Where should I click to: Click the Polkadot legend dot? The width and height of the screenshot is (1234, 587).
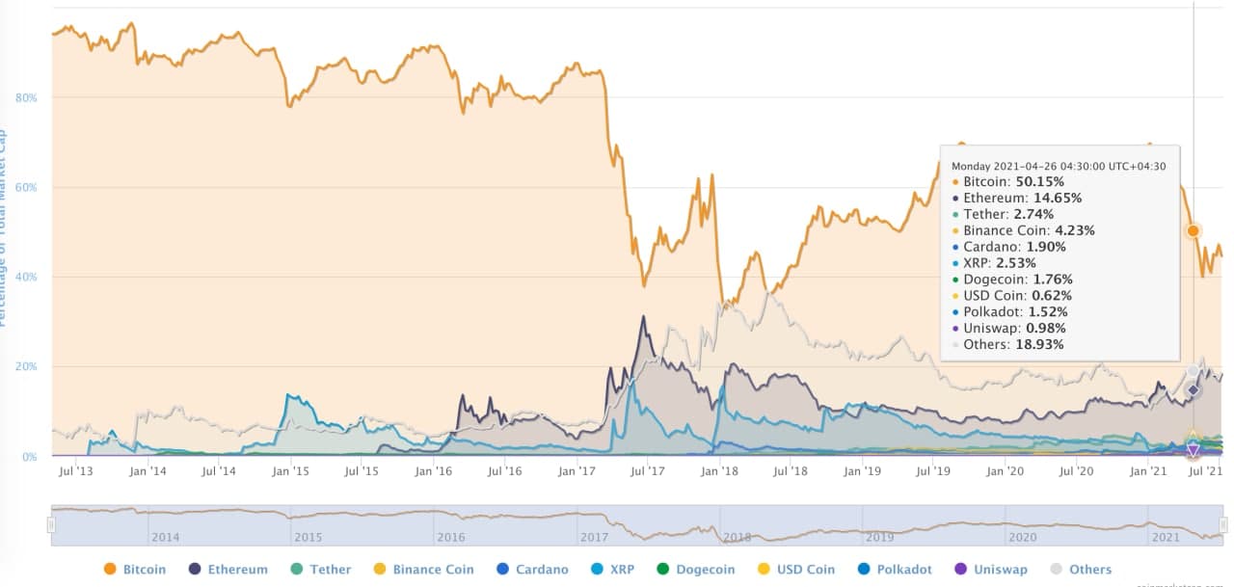(x=863, y=569)
